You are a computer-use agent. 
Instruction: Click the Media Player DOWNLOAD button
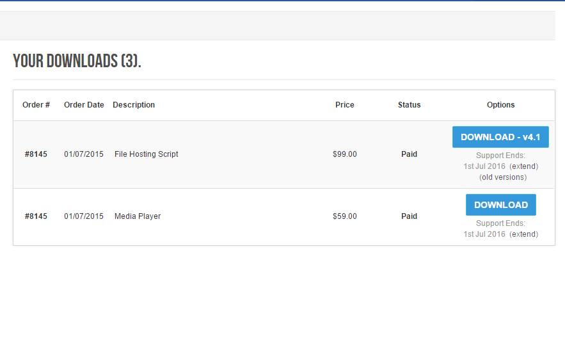pos(501,205)
